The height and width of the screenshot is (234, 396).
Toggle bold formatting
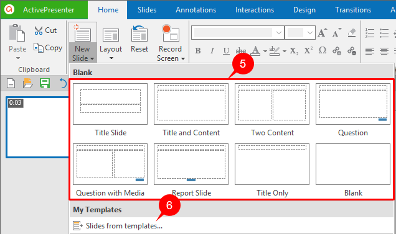point(198,51)
